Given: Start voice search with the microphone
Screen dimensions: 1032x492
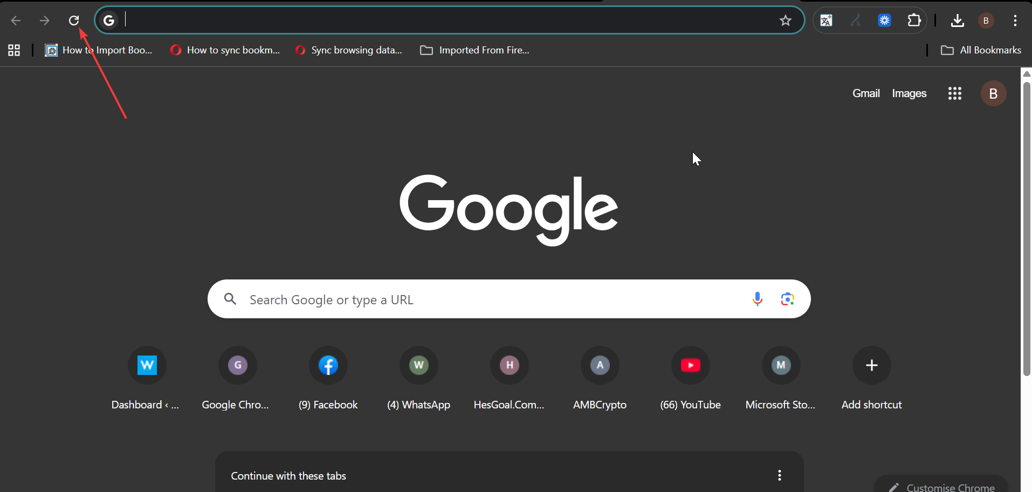Looking at the screenshot, I should click(x=758, y=299).
